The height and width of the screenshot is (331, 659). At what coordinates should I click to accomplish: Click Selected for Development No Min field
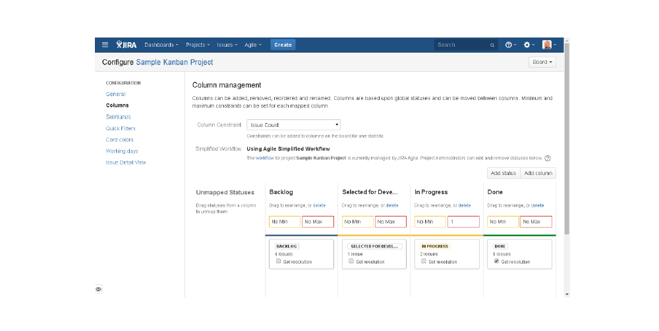[x=358, y=222]
